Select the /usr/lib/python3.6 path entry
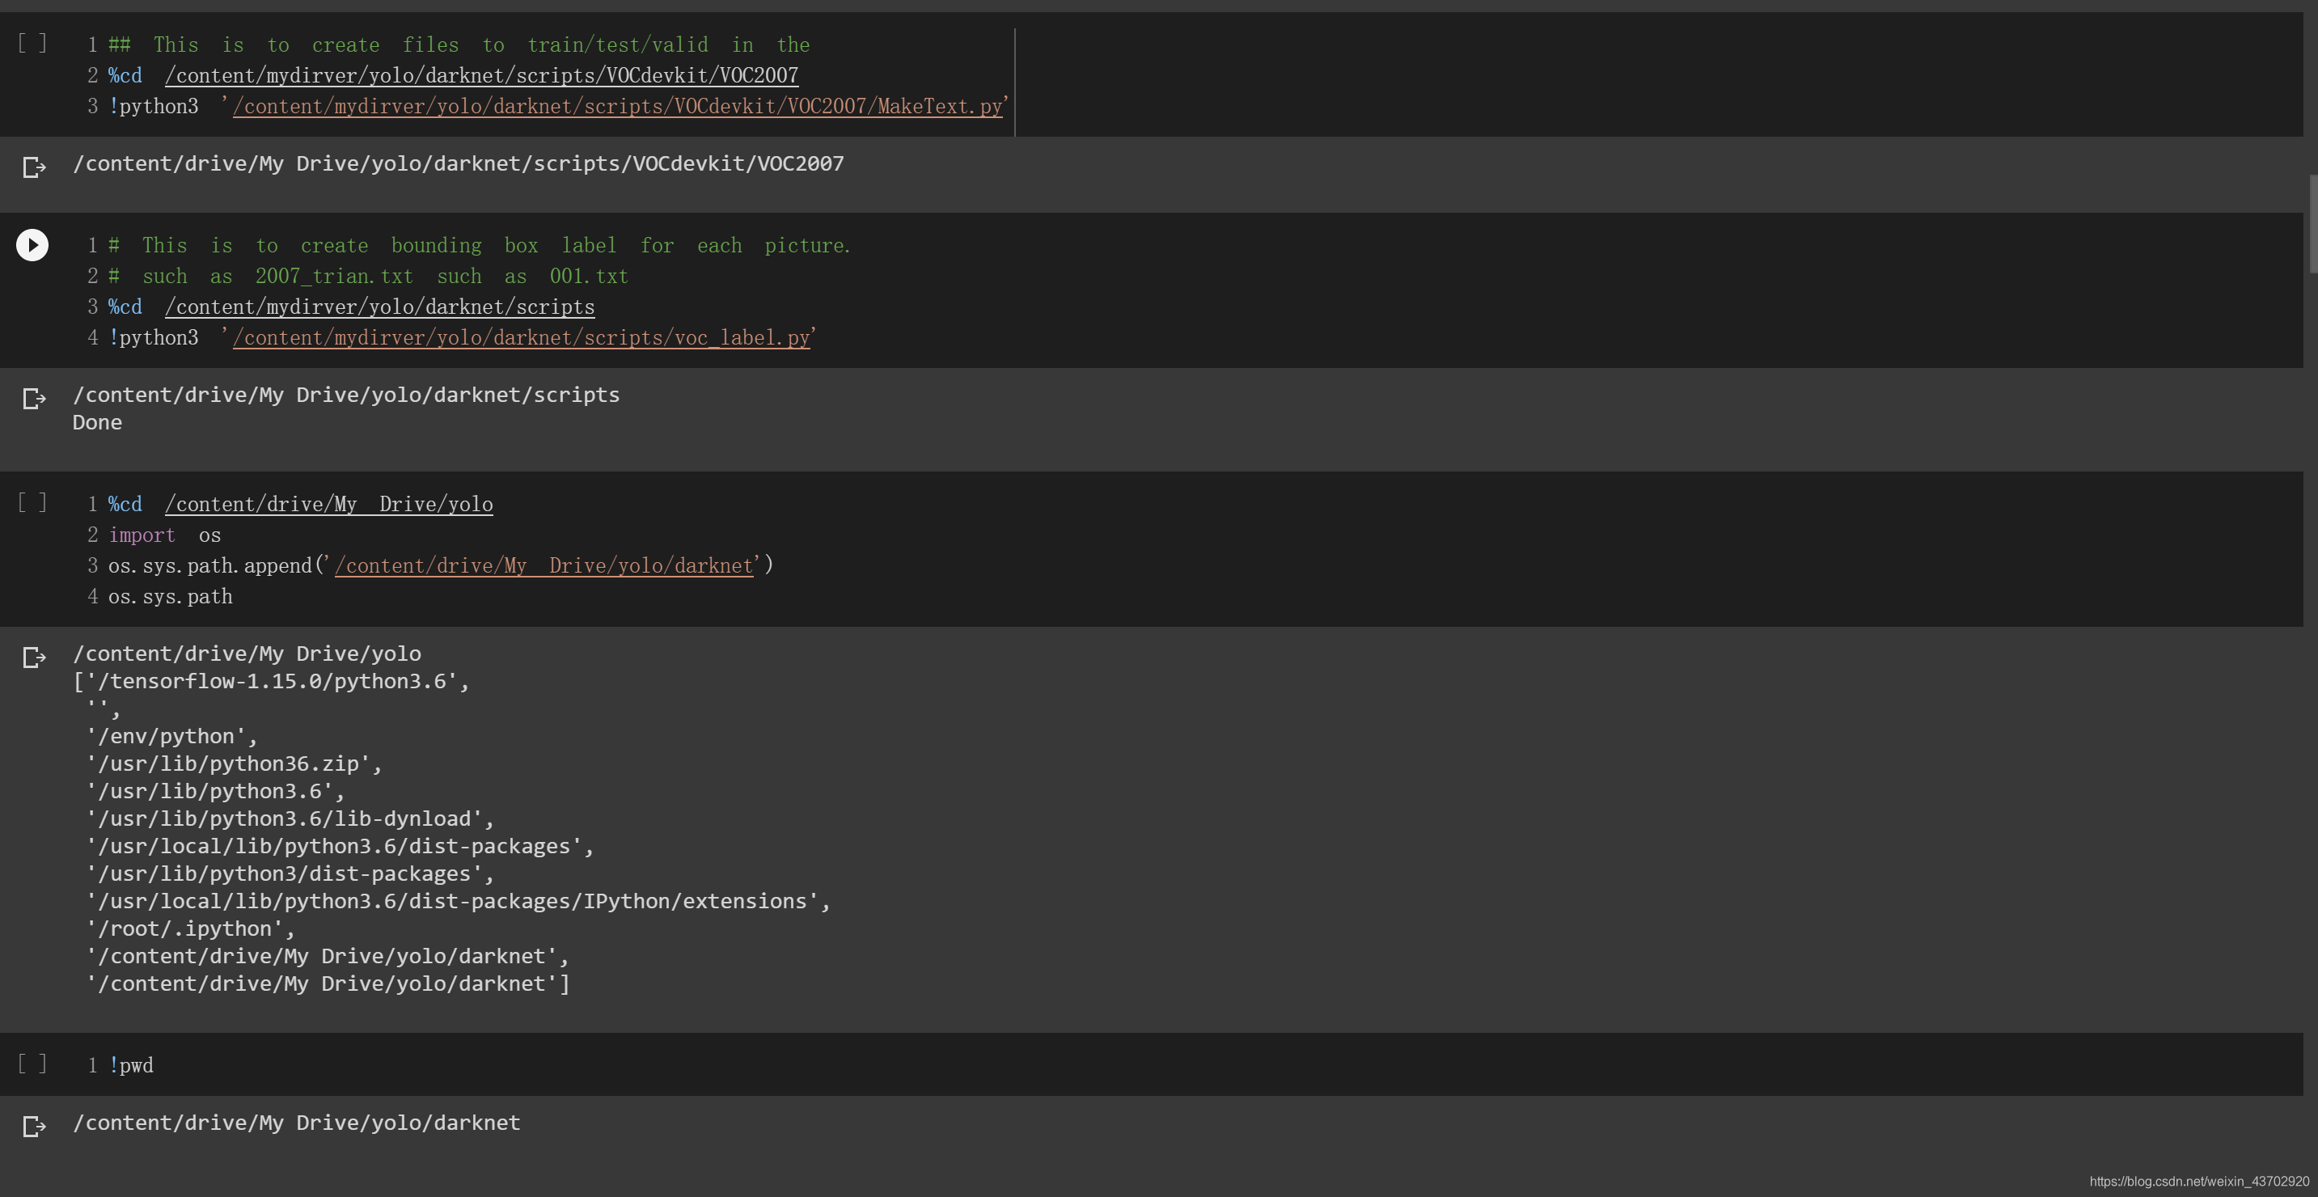Screen dimensions: 2318x1197 tap(212, 791)
